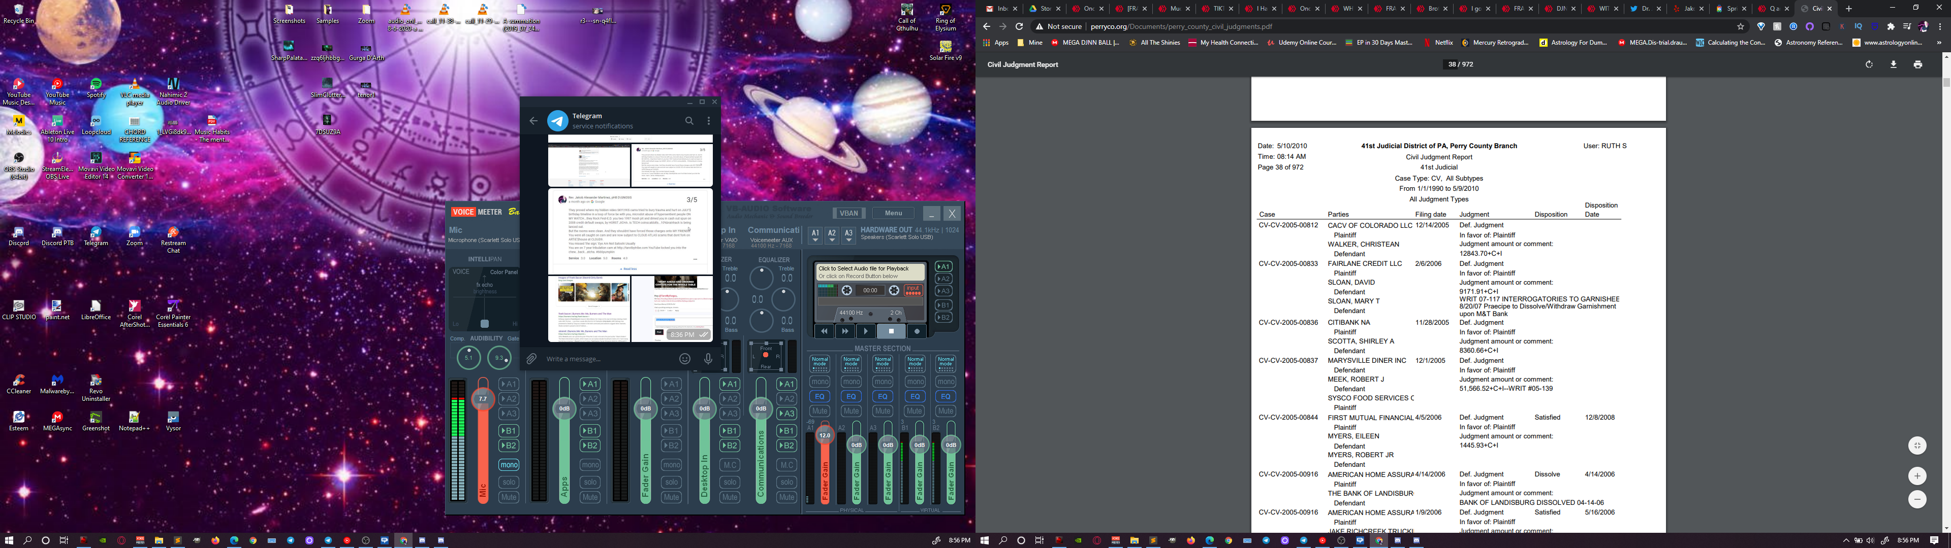1951x548 pixels.
Task: Expand Chrome bookmarks overflow chevron
Action: 1939,43
